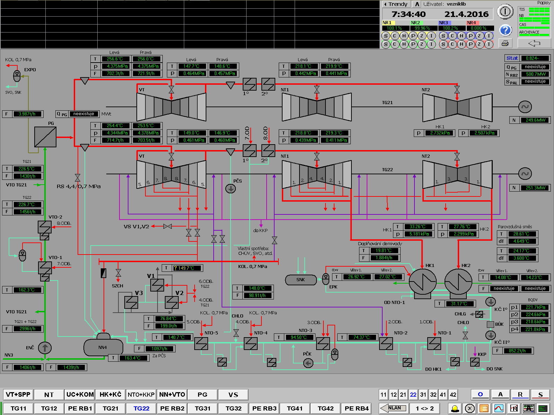Toggle I indicator in NR1 yellow row
554x415 pixels.
point(431,36)
